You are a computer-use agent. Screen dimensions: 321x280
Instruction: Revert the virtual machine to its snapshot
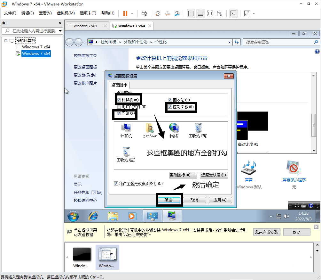(168, 13)
